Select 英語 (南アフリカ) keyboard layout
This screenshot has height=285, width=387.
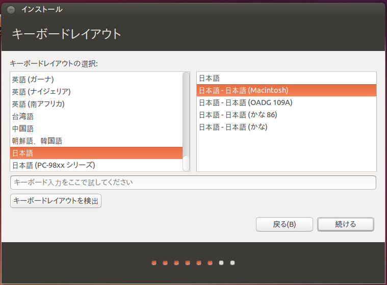96,104
